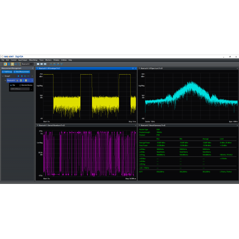This screenshot has height=239, width=239.
Task: Open the Trace menu
Action: click(42, 60)
